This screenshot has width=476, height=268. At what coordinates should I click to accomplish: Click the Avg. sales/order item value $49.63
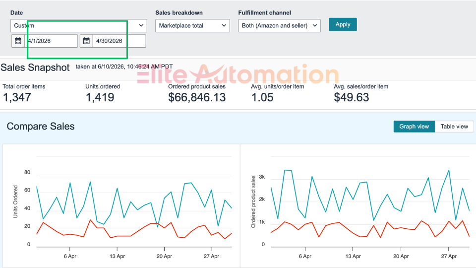point(351,98)
